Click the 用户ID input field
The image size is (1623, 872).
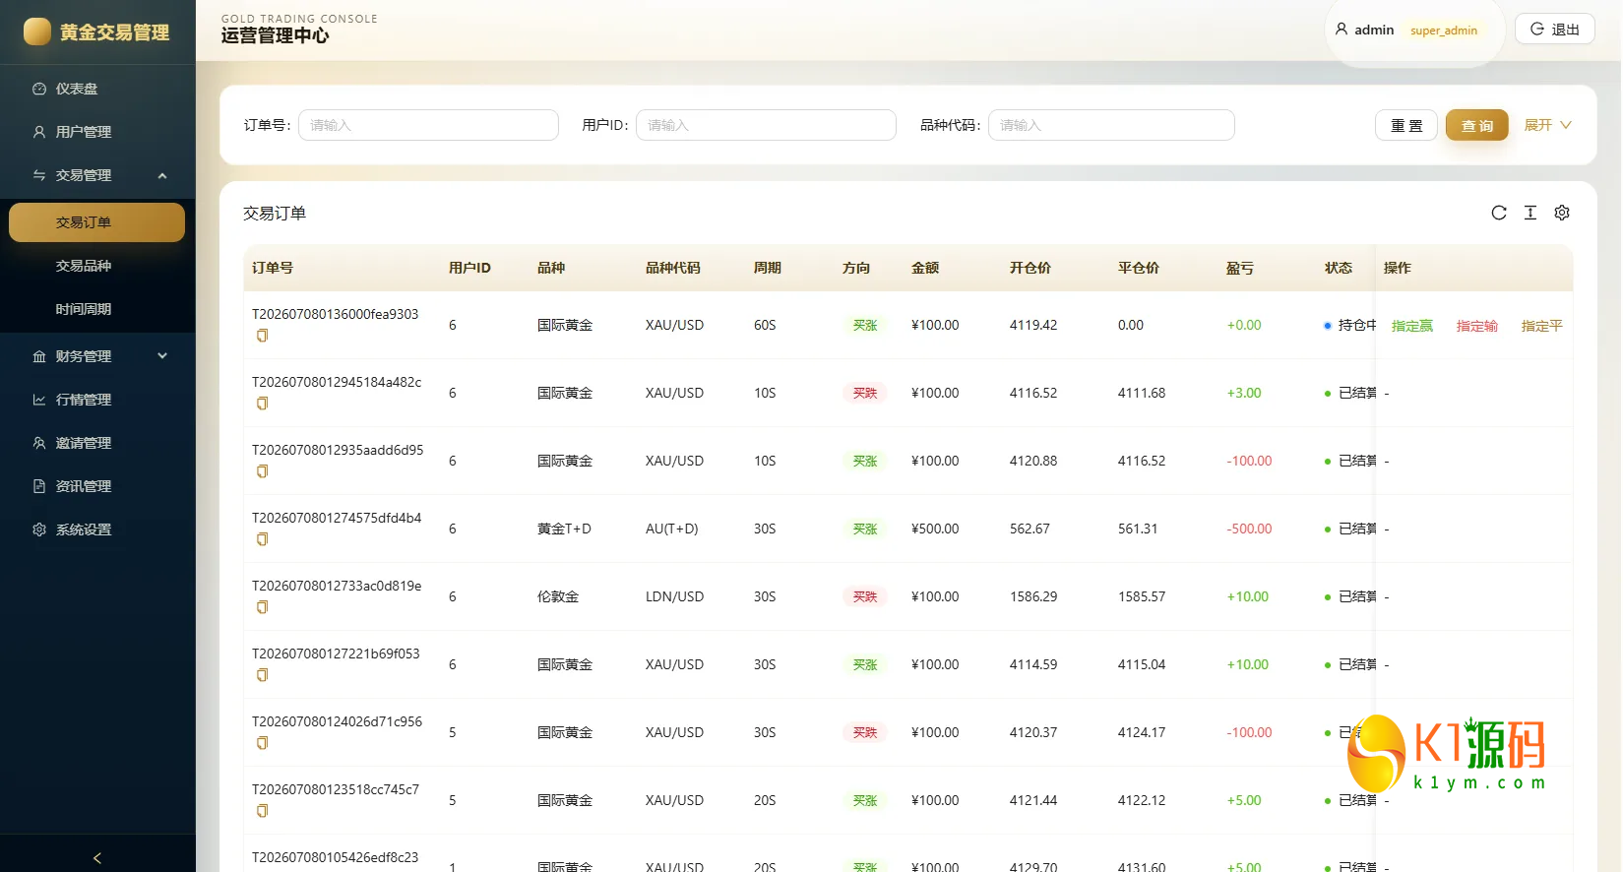[x=766, y=125]
